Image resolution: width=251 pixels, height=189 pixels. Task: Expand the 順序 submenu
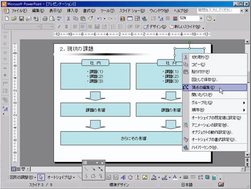pyautogui.click(x=215, y=110)
